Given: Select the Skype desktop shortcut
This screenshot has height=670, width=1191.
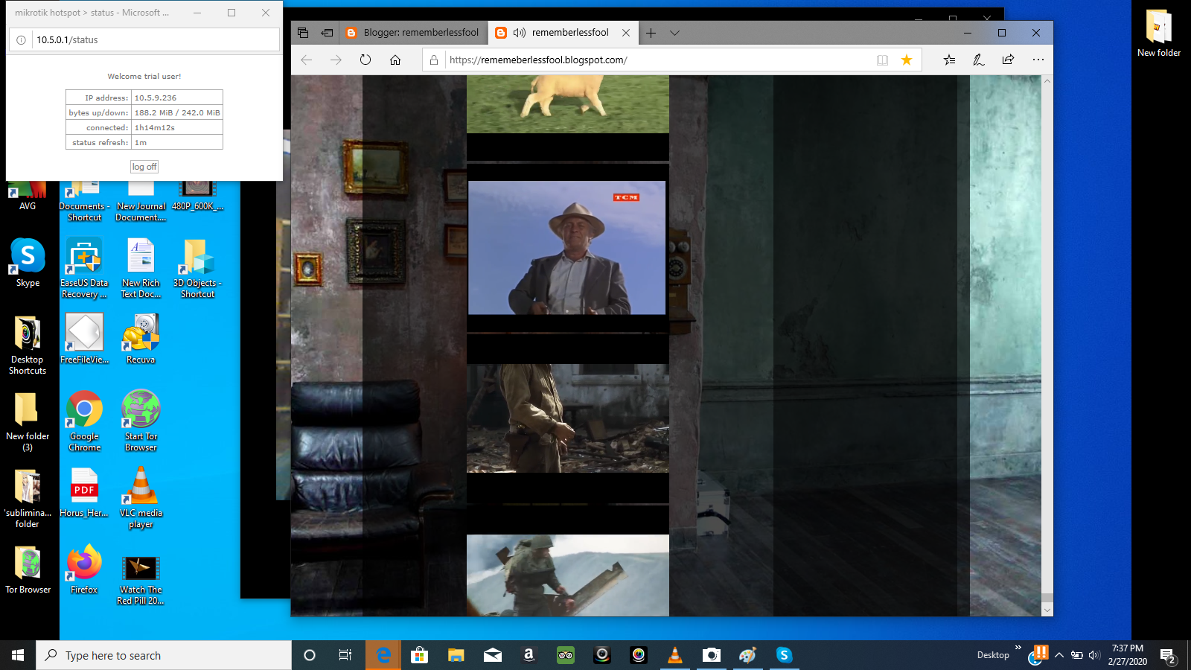Looking at the screenshot, I should (x=28, y=263).
